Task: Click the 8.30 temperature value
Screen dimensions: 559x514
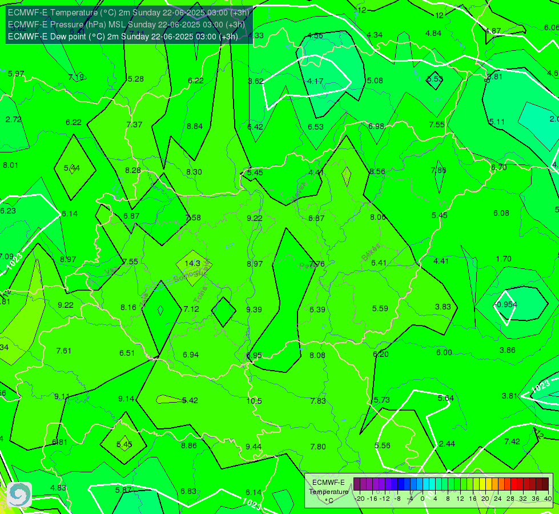Action: click(194, 172)
